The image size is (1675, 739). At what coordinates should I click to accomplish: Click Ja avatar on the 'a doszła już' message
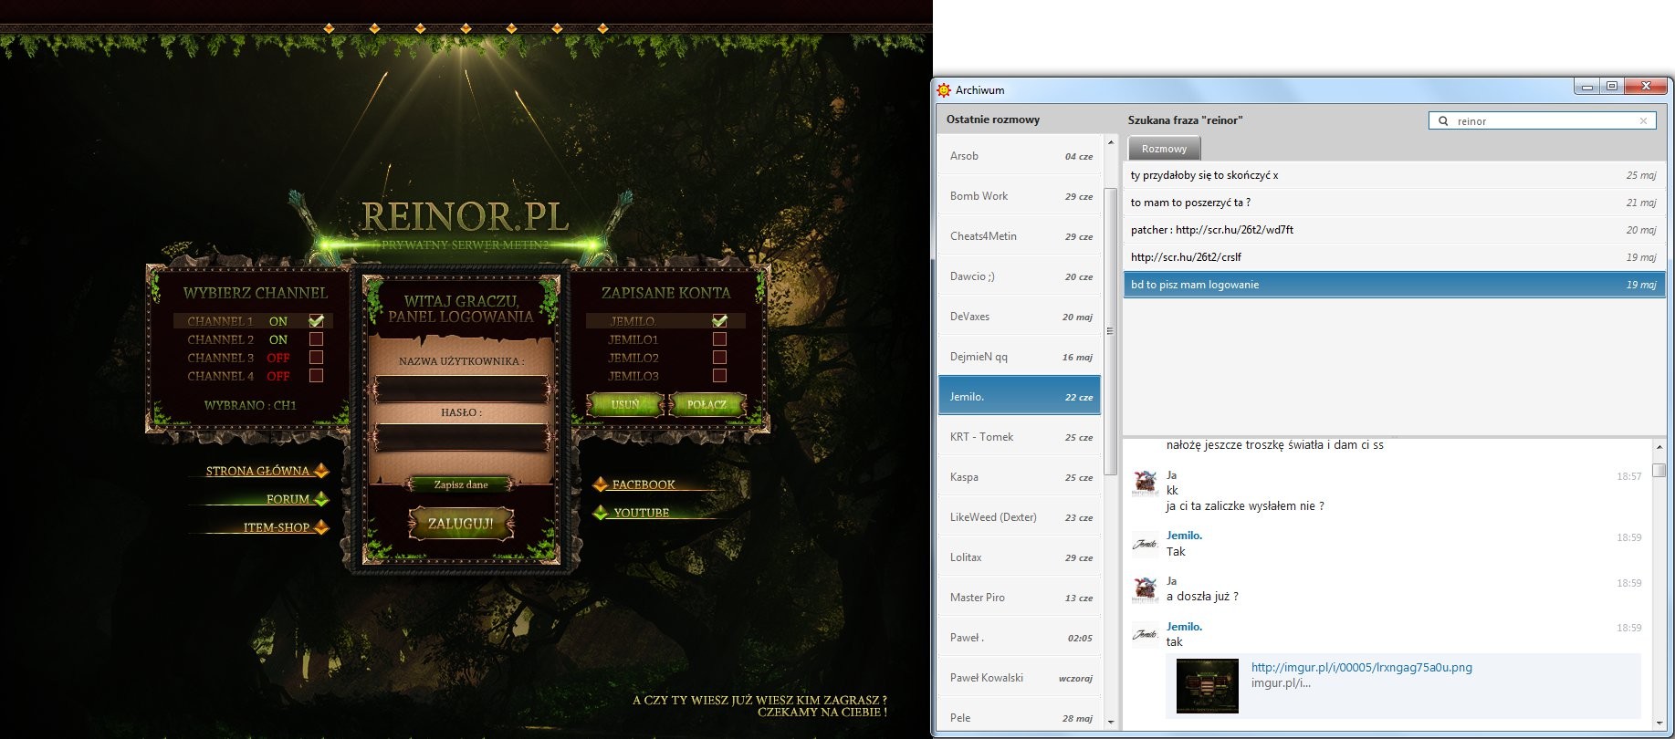1145,588
